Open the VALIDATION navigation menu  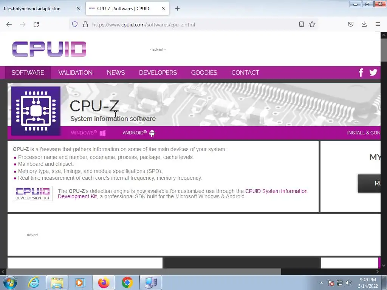tap(76, 72)
